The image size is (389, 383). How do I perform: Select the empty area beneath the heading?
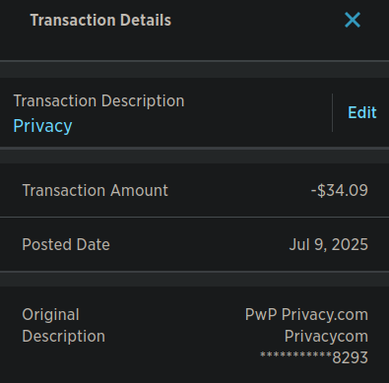[194, 46]
